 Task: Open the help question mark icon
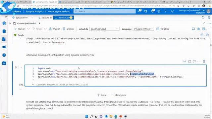tap(165, 11)
